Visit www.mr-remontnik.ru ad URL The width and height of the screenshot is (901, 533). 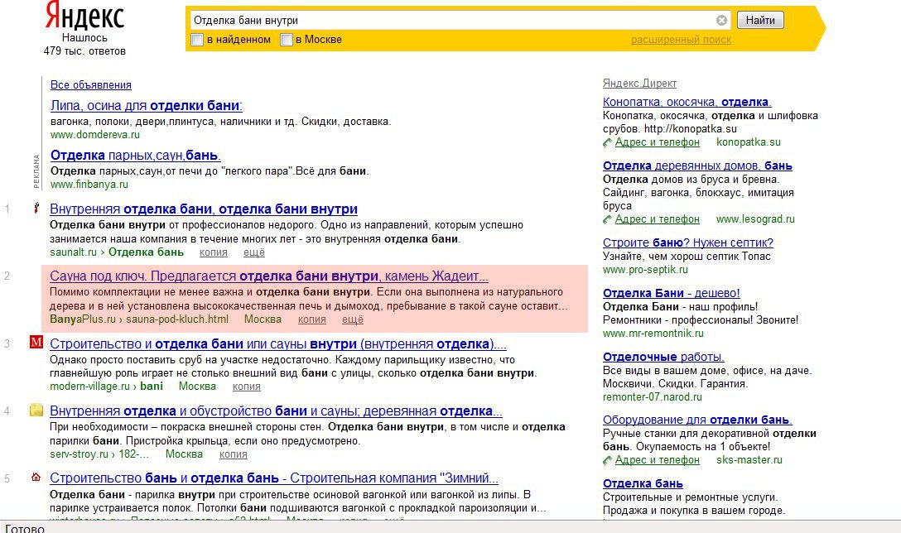653,334
